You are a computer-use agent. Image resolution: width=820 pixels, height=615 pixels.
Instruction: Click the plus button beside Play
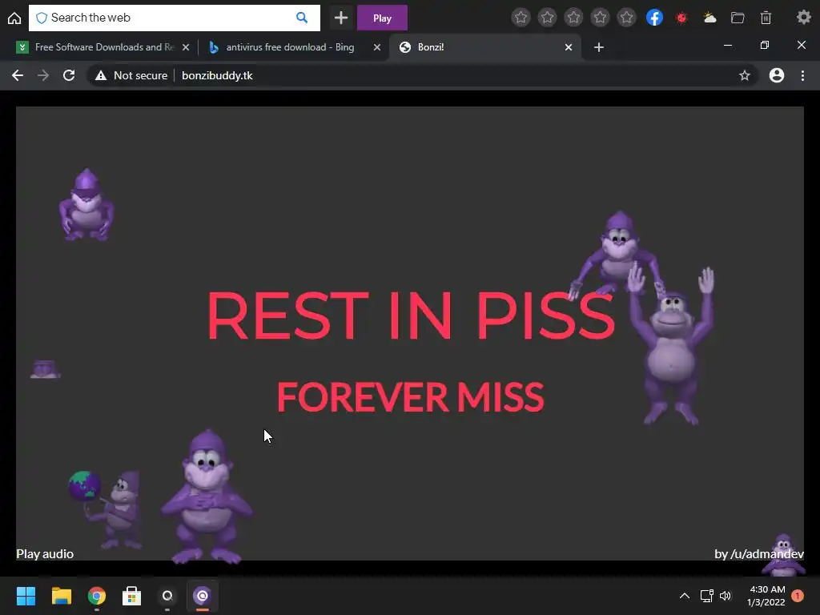pos(341,18)
